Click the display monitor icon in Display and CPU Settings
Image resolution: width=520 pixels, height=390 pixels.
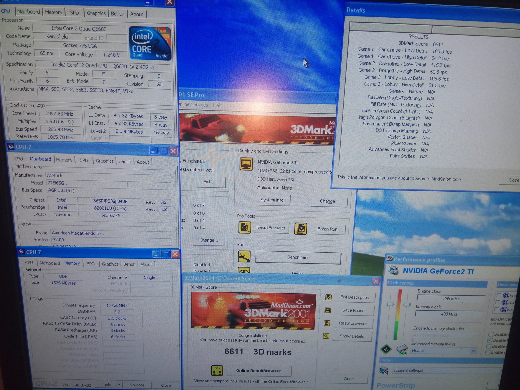246,164
